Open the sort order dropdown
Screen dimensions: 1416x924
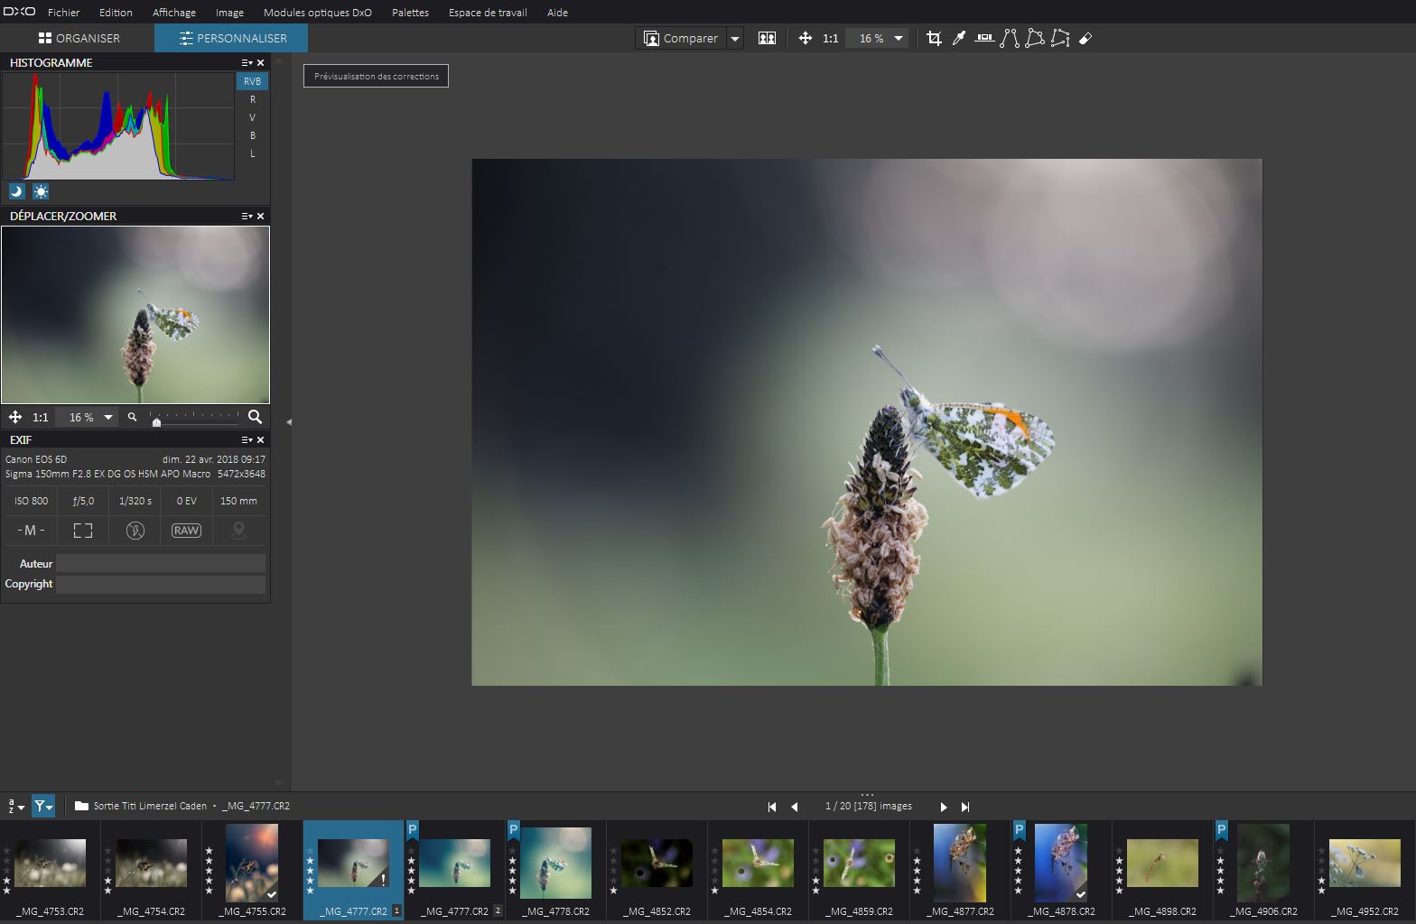16,806
